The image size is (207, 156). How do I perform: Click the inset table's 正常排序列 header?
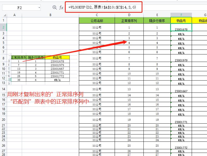19,57
